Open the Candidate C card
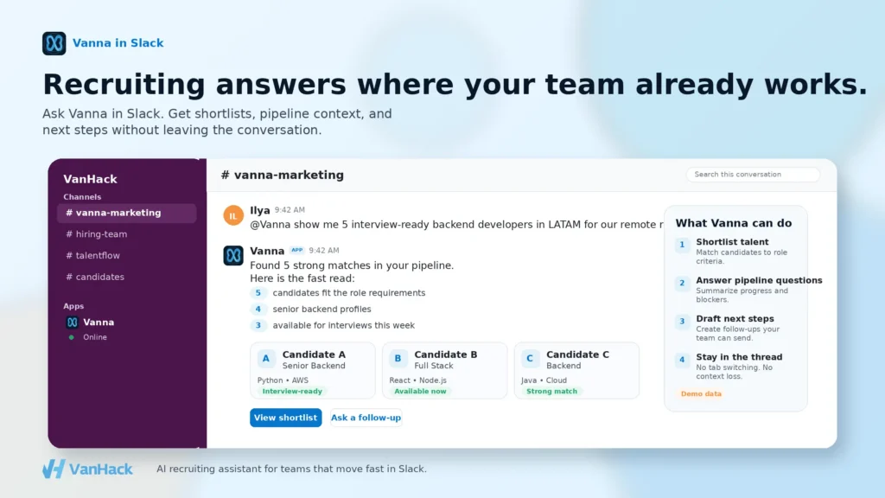The height and width of the screenshot is (498, 885). pyautogui.click(x=576, y=370)
